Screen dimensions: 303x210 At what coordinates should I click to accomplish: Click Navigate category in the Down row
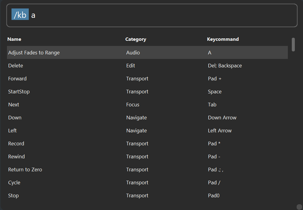tap(137, 118)
